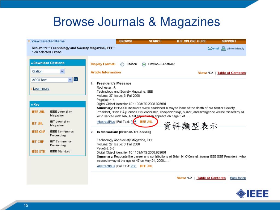This screenshot has width=280, height=210.
Task: Tick the View Selected Items box icon
Action: point(29,41)
